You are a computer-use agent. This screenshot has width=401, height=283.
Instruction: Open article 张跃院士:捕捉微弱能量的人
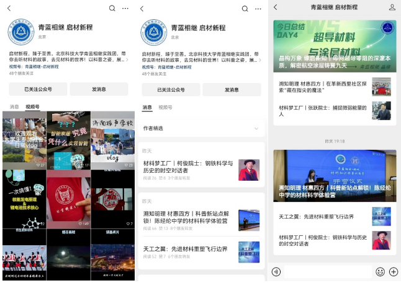coord(335,111)
